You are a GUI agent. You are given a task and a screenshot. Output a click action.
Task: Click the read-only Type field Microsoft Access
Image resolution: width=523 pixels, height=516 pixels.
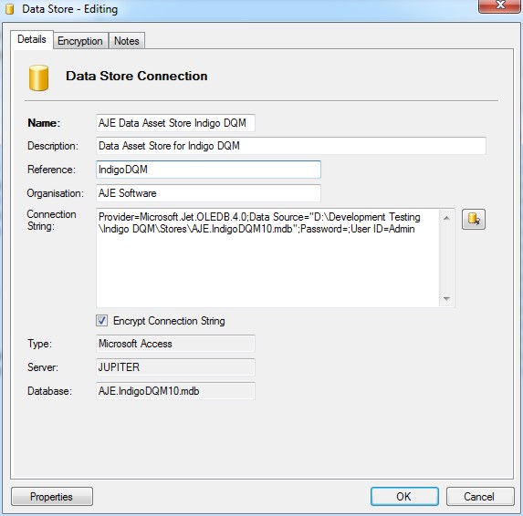175,344
